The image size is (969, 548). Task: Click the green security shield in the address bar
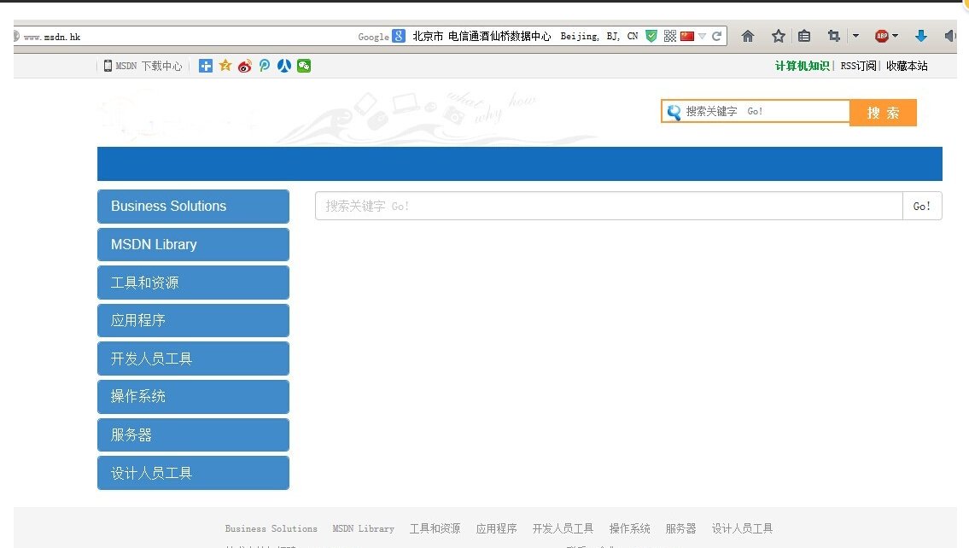click(x=651, y=36)
